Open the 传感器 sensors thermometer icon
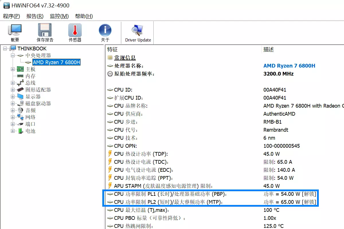The height and width of the screenshot is (229, 344). tap(75, 30)
